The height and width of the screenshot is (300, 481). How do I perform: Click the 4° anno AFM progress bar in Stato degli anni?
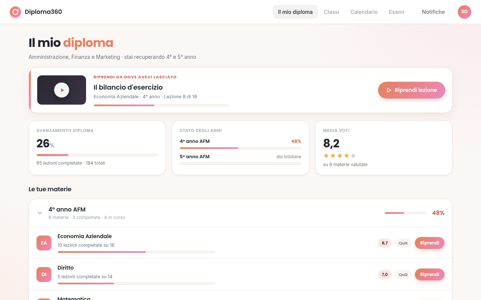(240, 148)
